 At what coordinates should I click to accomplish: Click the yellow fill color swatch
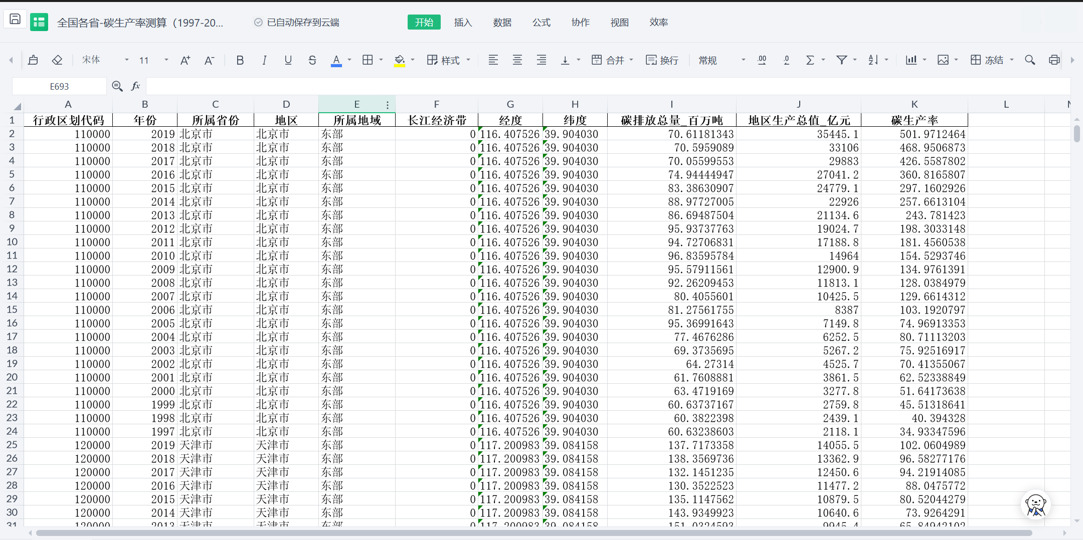click(400, 60)
